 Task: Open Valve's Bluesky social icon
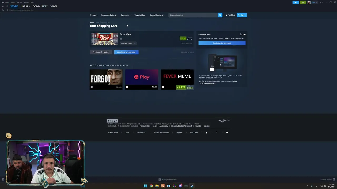click(227, 133)
